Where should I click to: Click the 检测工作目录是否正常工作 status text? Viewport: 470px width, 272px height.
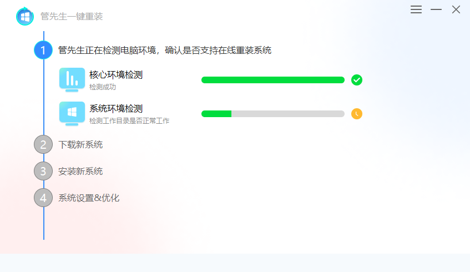pyautogui.click(x=129, y=121)
